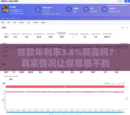Collapse the 概览 section with round arrow

pyautogui.click(x=127, y=28)
